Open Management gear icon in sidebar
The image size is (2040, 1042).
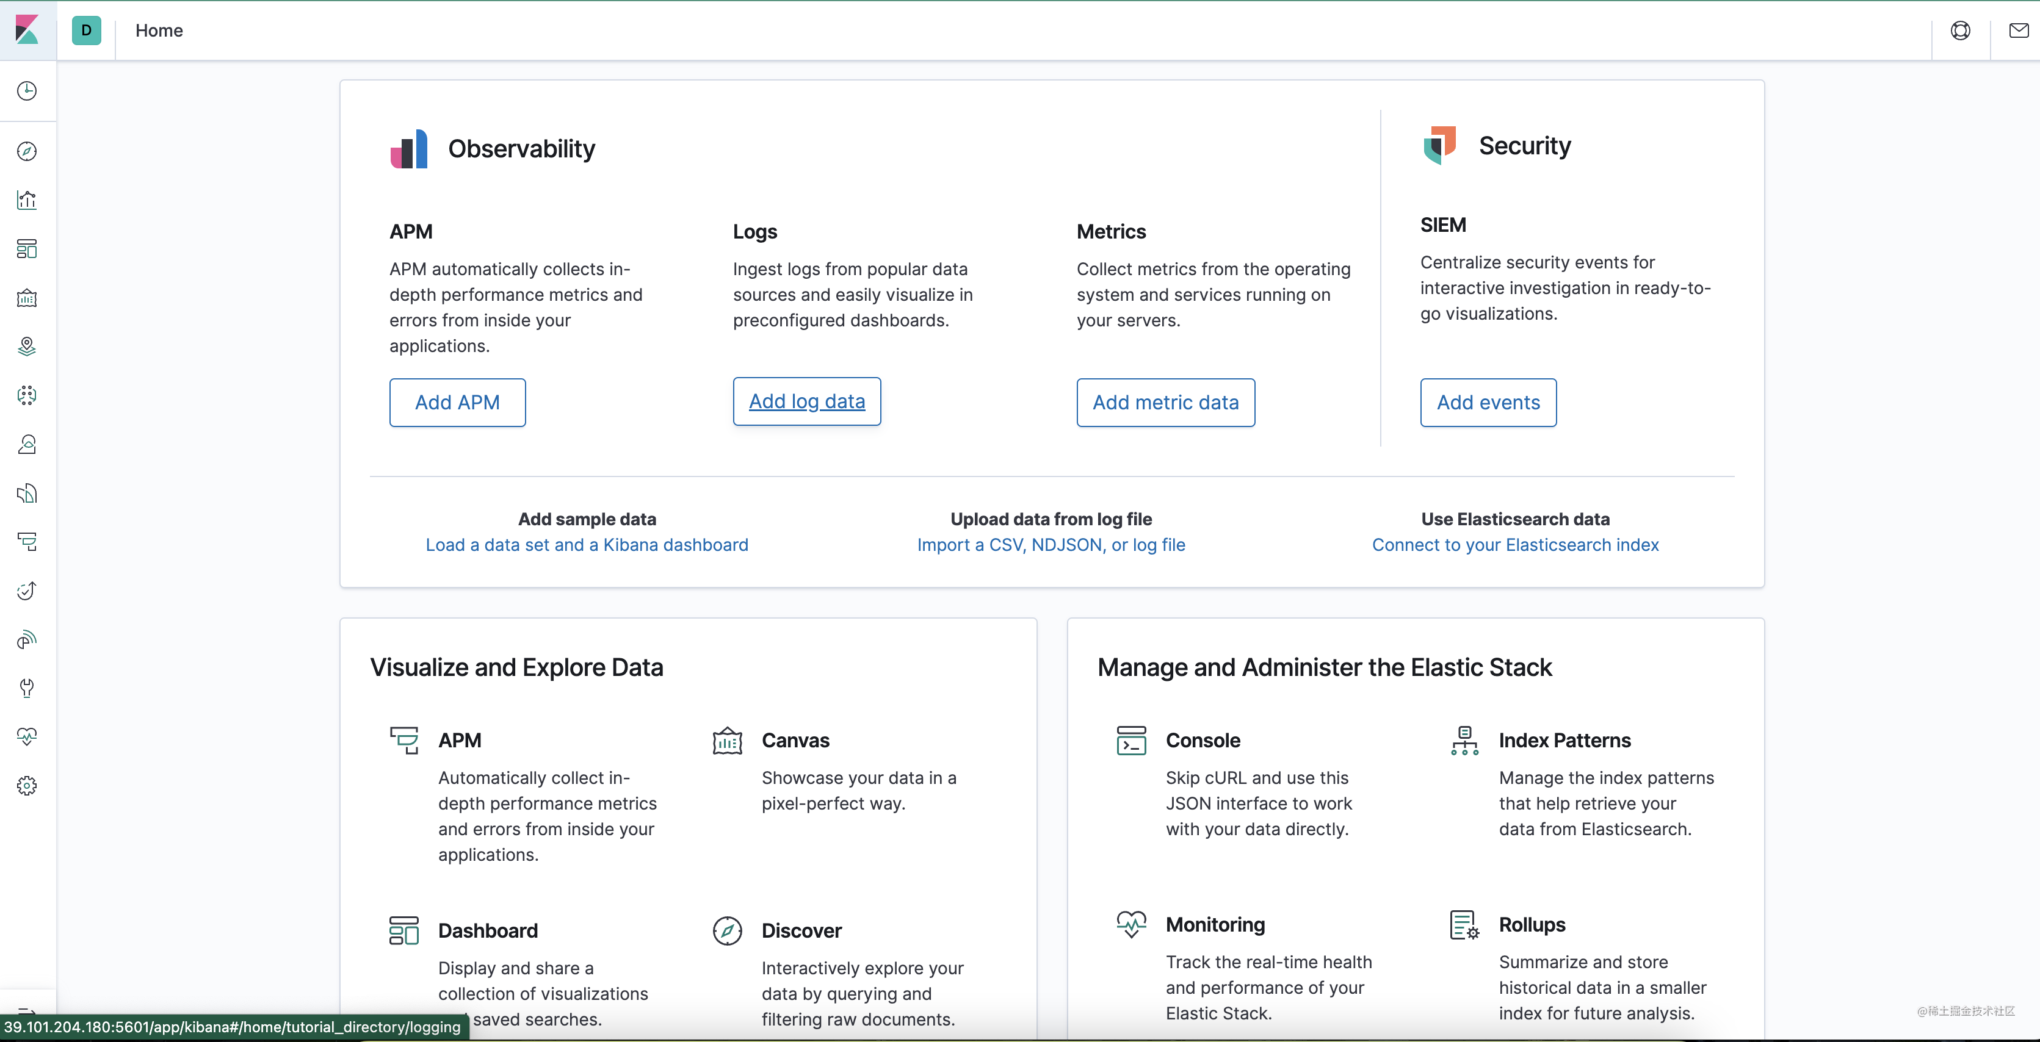click(27, 786)
